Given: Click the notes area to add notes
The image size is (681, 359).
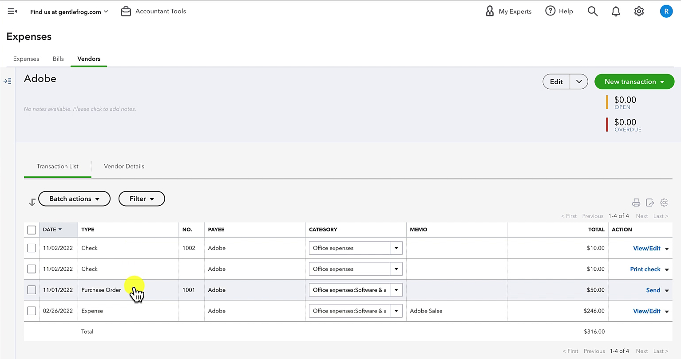Looking at the screenshot, I should pyautogui.click(x=80, y=109).
